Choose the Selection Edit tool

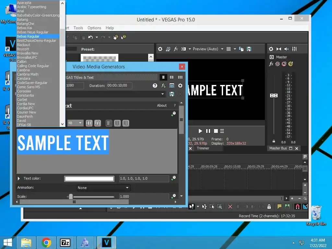point(212,207)
